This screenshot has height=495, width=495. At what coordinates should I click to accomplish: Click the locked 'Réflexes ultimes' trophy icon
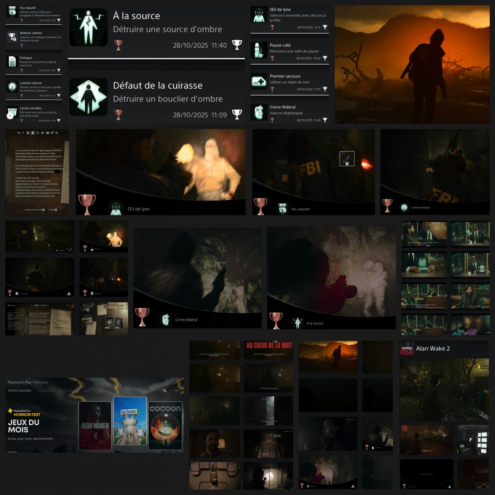[x=12, y=37]
